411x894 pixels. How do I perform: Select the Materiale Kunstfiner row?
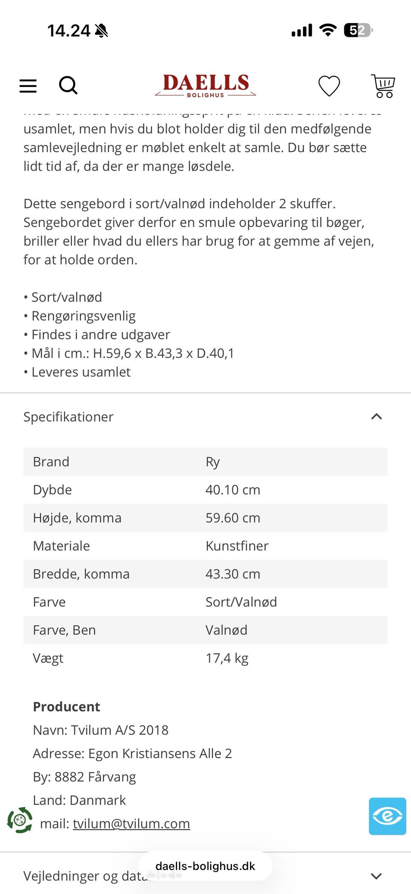pos(205,546)
